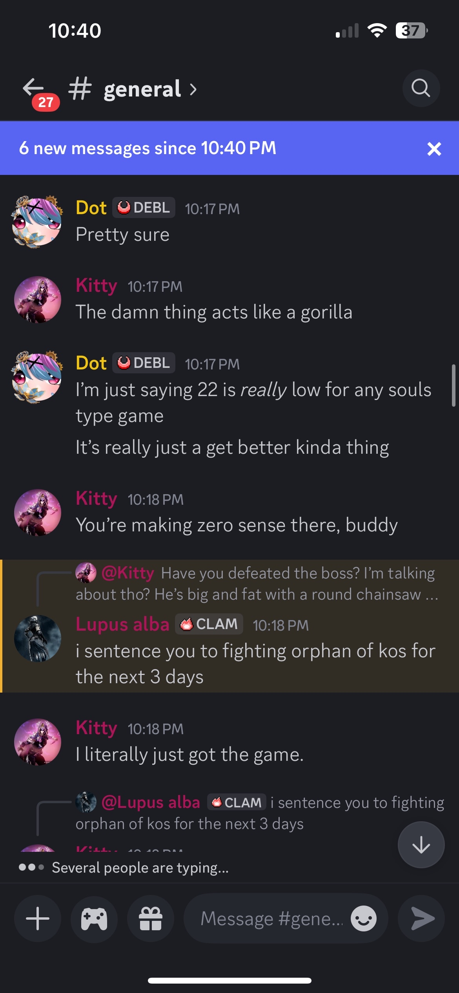The width and height of the screenshot is (459, 993).
Task: Open Dot's avatar on "Pretty sure" message
Action: pyautogui.click(x=37, y=222)
